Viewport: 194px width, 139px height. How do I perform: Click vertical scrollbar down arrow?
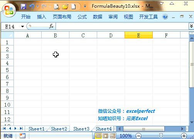pos(192,122)
